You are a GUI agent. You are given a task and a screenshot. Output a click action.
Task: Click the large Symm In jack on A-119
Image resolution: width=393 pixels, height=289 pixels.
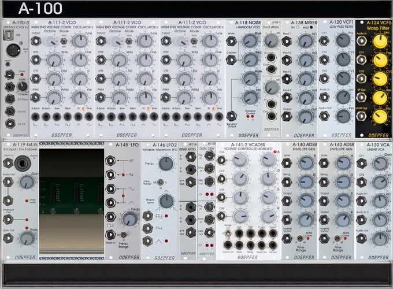[23, 164]
